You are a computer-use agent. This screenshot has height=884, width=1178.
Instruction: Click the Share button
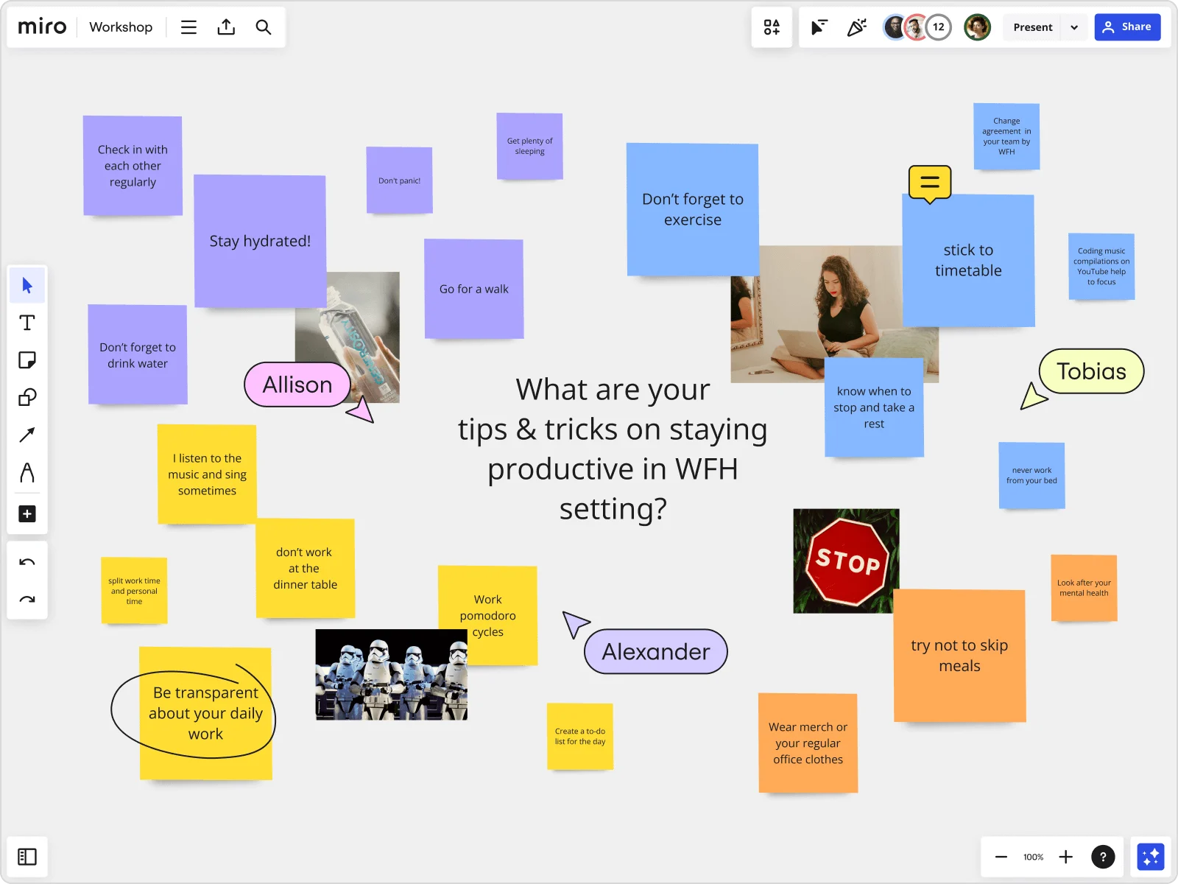pyautogui.click(x=1127, y=27)
